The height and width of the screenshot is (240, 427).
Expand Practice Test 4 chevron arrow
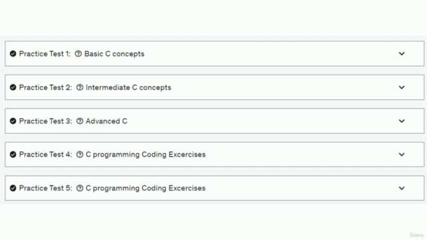point(402,155)
